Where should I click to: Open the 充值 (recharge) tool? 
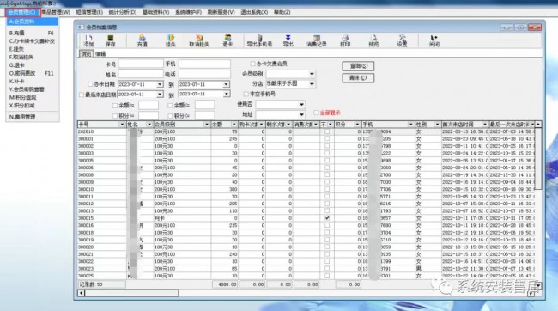142,40
